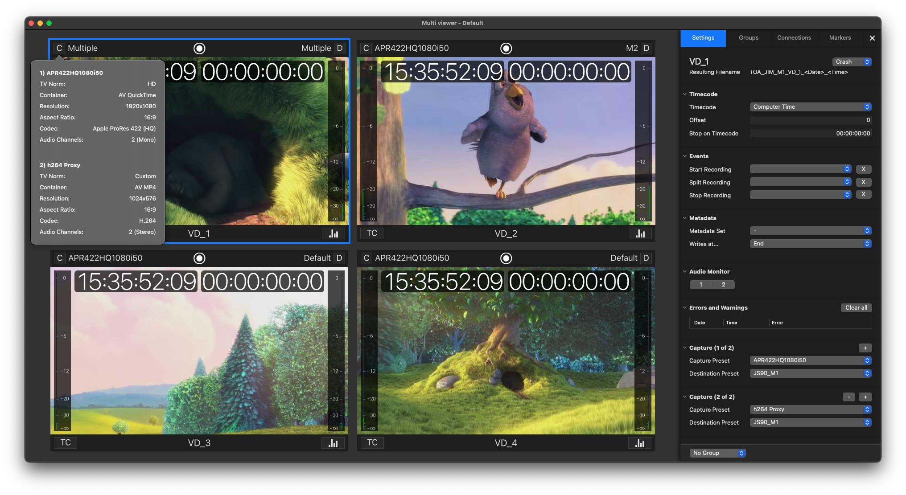This screenshot has height=495, width=906.
Task: Collapse the Events section
Action: (685, 156)
